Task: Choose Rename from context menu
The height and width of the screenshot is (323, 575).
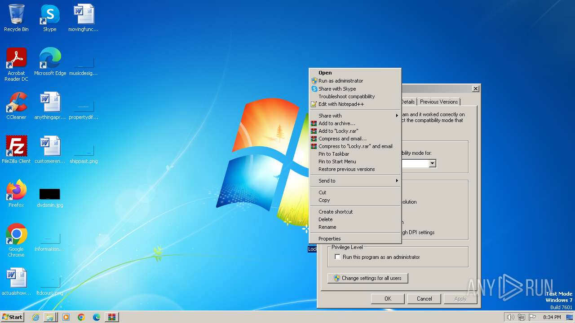Action: 355,227
